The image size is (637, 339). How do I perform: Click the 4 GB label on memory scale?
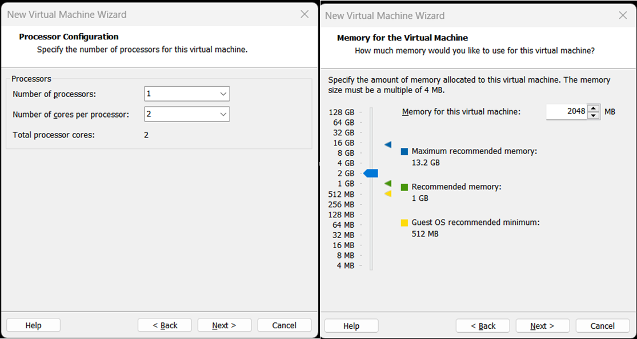[x=346, y=163]
